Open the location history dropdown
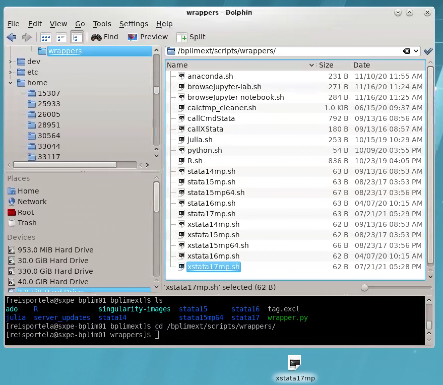443x385 pixels. pos(416,51)
